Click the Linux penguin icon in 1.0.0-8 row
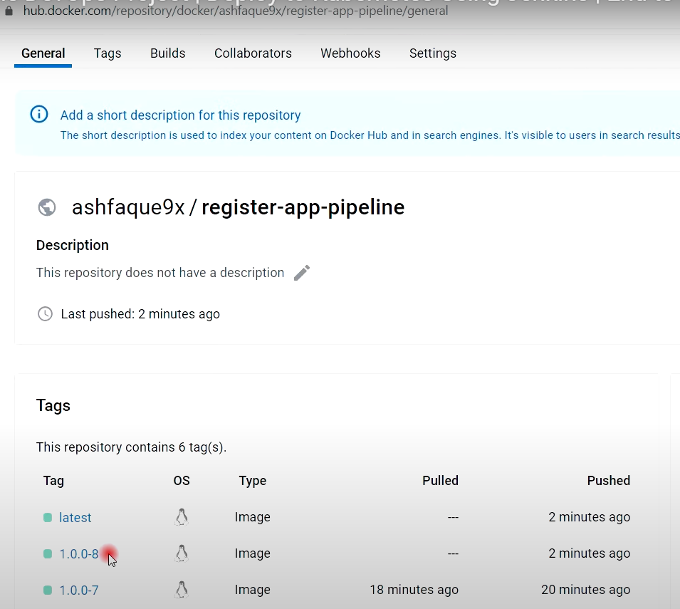The image size is (680, 609). pos(182,553)
